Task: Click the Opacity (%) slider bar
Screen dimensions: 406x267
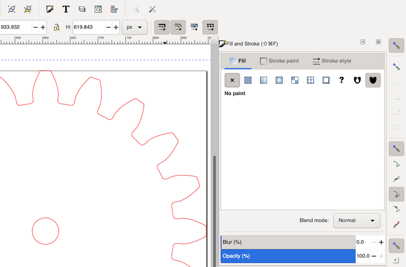Action: (x=288, y=256)
